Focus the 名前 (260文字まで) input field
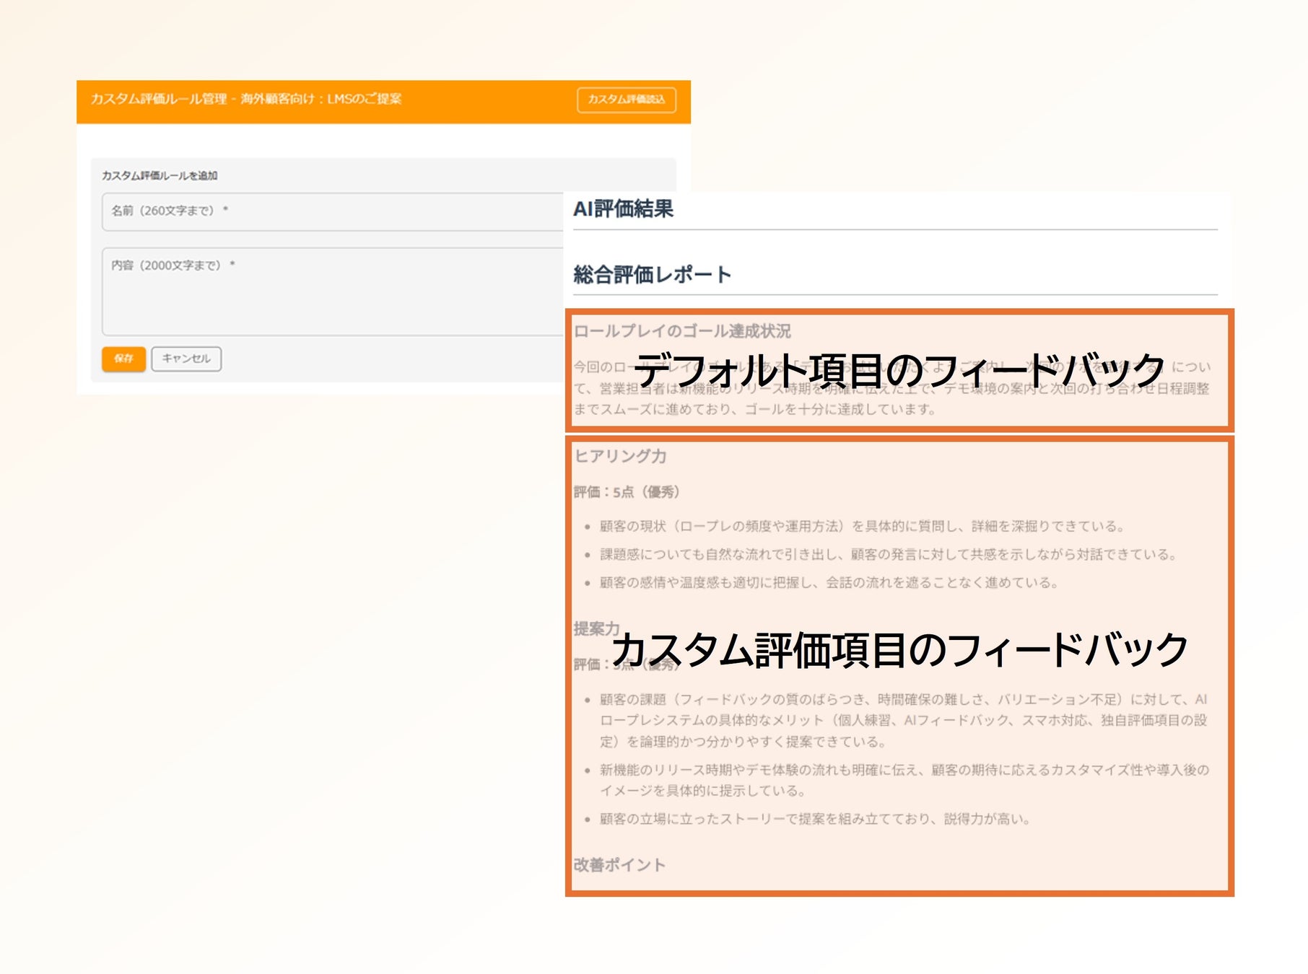Viewport: 1308px width, 974px height. click(333, 211)
